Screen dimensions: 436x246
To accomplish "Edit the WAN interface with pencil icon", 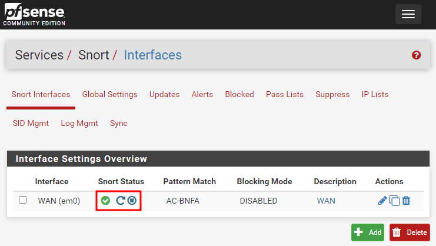I will (x=382, y=201).
